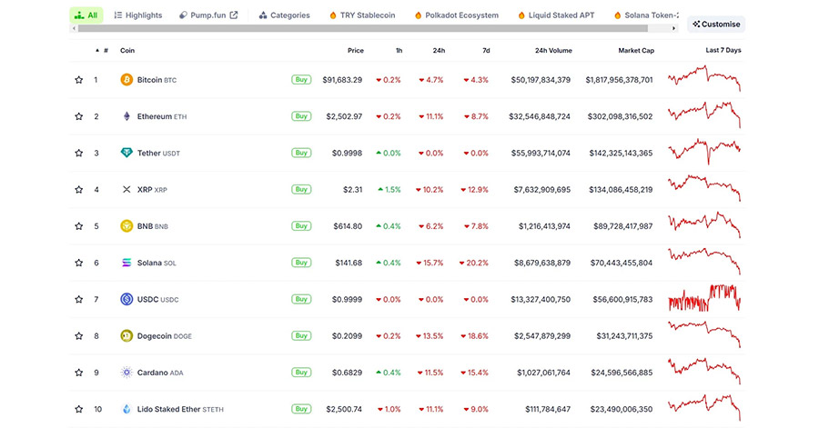Star Ethereum as a favorite

pyautogui.click(x=79, y=116)
